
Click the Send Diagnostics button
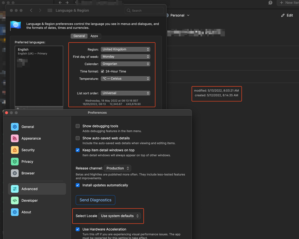(x=95, y=200)
